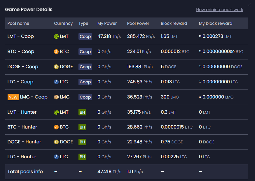Click the Pool name column header
The image size is (255, 181).
tap(18, 23)
